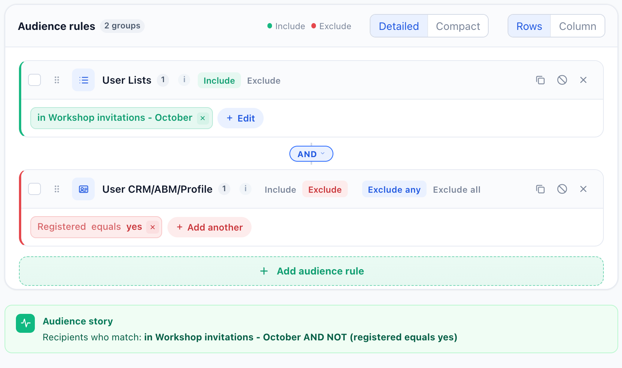
Task: Set User Lists rule to Include
Action: tap(219, 80)
